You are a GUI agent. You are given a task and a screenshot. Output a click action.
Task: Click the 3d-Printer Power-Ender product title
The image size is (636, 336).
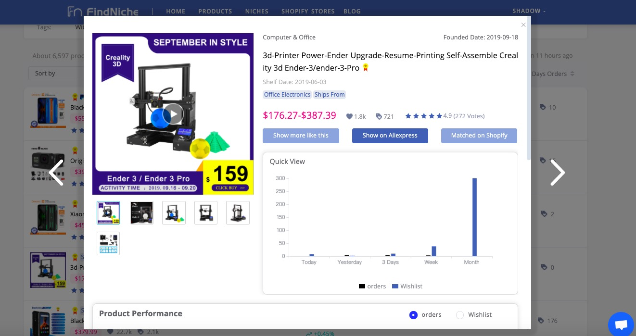[x=390, y=62]
